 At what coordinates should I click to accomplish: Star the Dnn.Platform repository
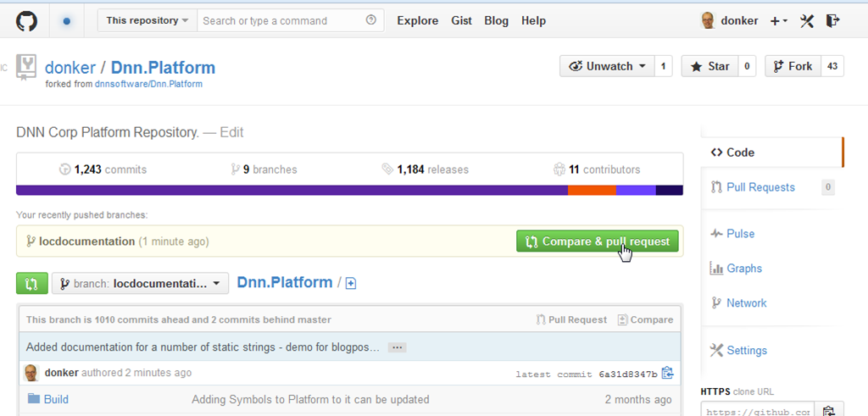709,66
